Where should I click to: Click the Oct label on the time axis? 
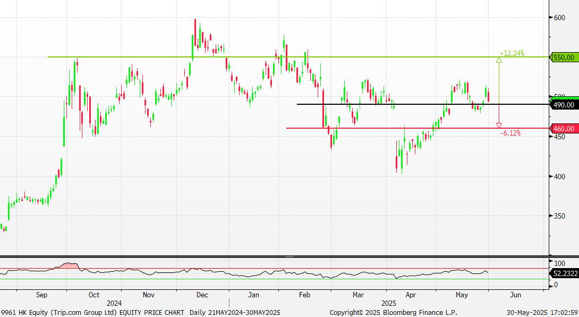[94, 295]
